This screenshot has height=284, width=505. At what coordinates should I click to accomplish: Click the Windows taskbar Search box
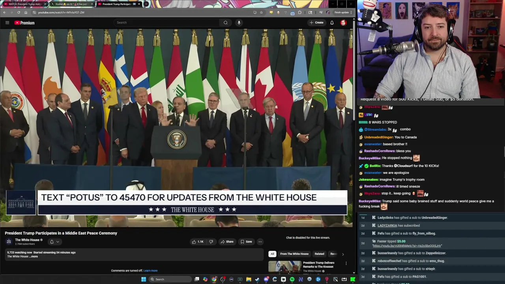click(169, 279)
